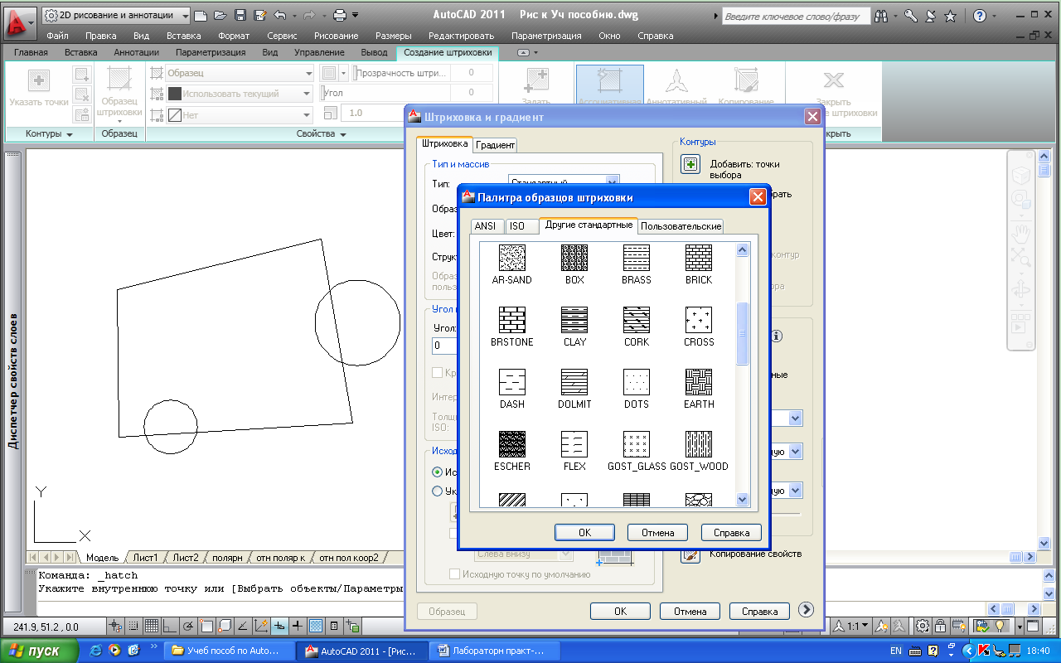1061x663 pixels.
Task: Select the GOST_GLASS hatch pattern swatch
Action: pyautogui.click(x=637, y=444)
